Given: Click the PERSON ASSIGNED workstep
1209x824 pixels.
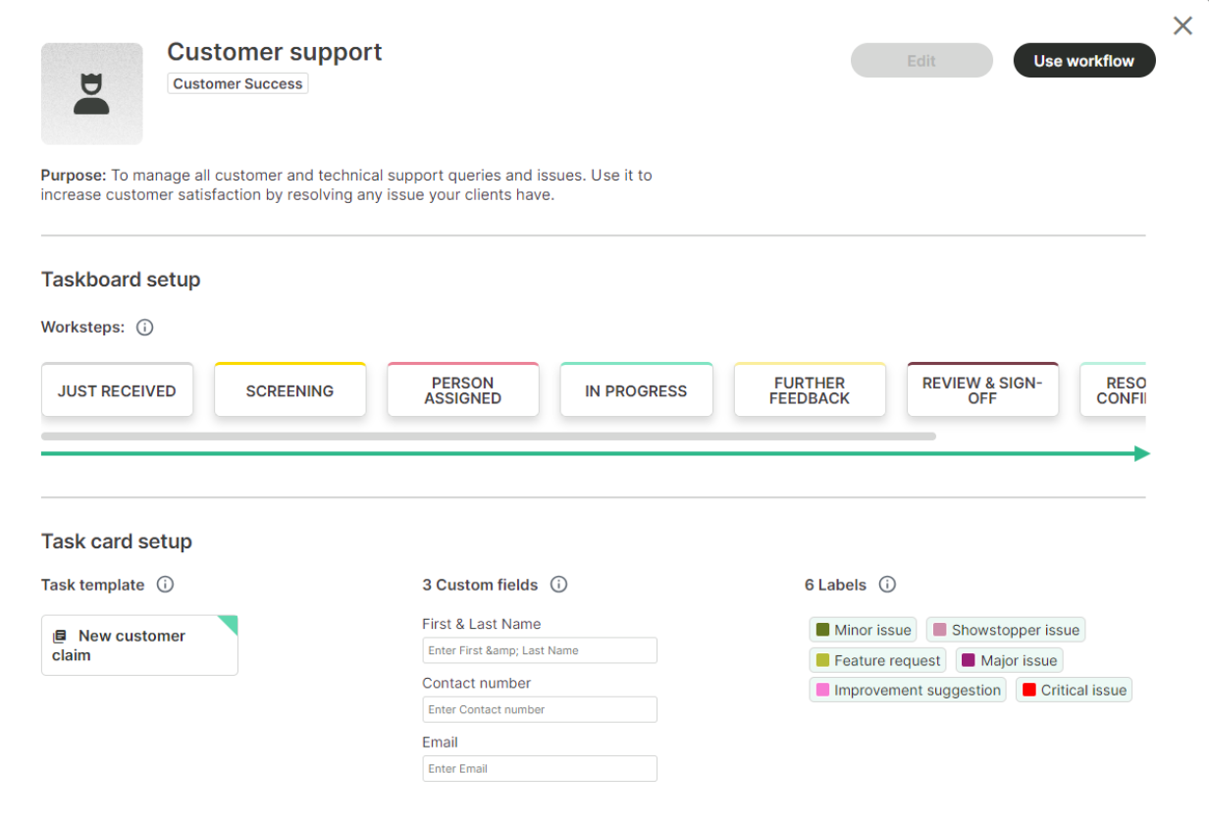Looking at the screenshot, I should click(463, 390).
